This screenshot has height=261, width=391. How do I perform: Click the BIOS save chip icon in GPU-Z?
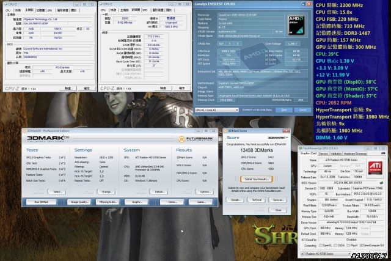point(381,183)
